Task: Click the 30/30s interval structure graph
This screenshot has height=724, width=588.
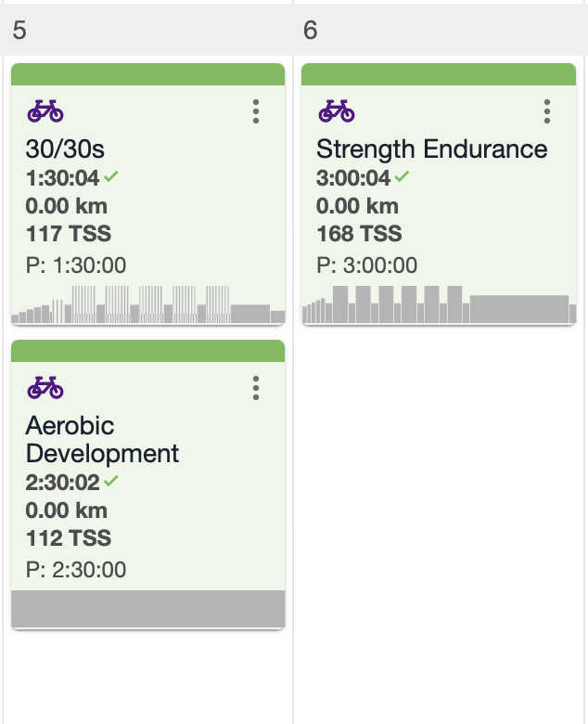Action: pos(148,304)
